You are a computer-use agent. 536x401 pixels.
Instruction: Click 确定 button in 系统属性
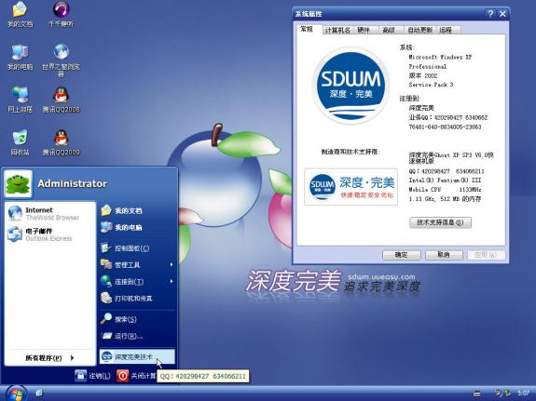[402, 255]
